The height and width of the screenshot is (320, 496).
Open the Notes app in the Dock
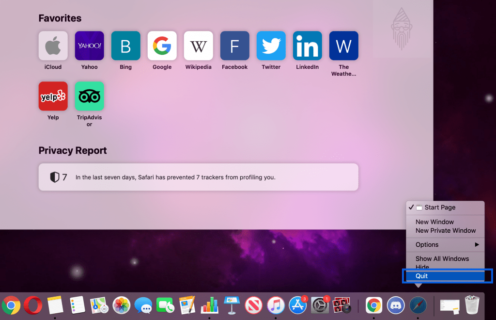coord(55,305)
